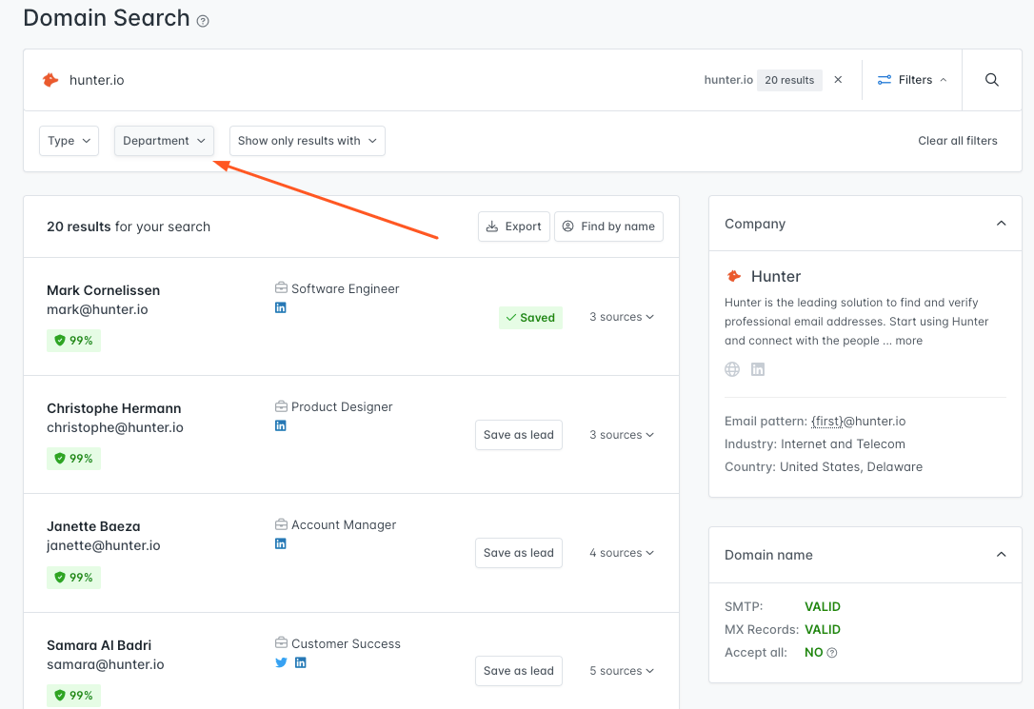The height and width of the screenshot is (709, 1034).
Task: Open Samara Al Badri's Twitter icon
Action: 281,663
